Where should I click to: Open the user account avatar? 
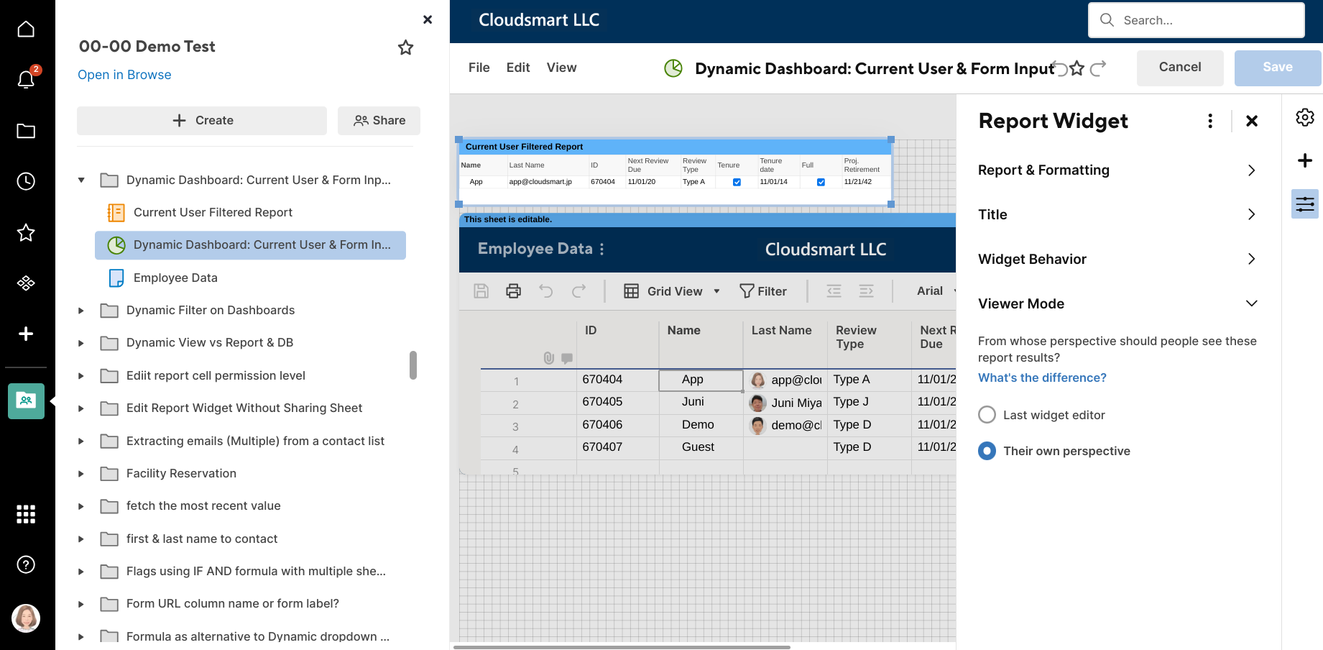[x=26, y=618]
